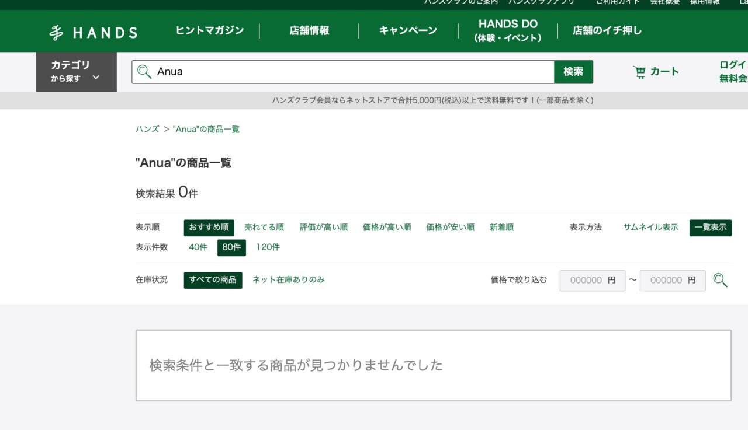The height and width of the screenshot is (430, 748).
Task: Open 店舗情報 menu
Action: pos(309,31)
